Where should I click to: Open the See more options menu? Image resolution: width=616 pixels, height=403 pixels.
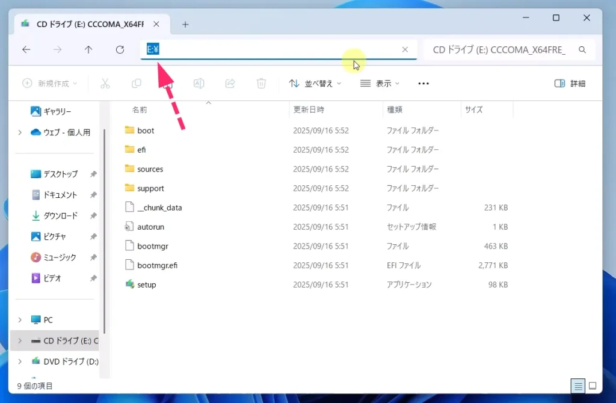click(x=423, y=84)
